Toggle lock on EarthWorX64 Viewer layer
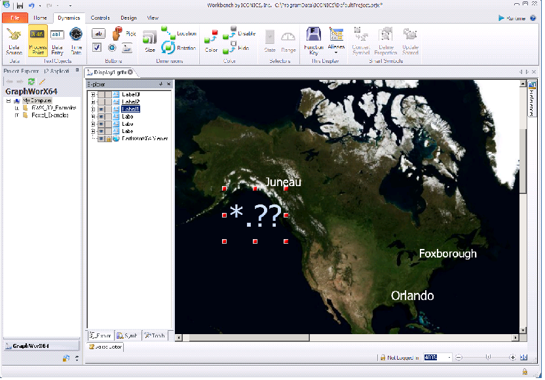The height and width of the screenshot is (380, 545). point(108,138)
